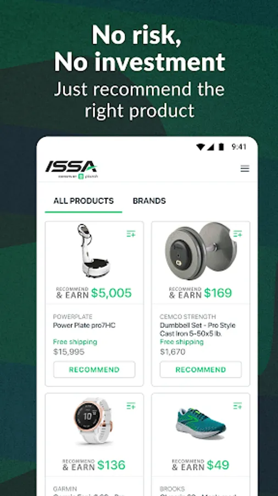Open the dumbbell product image
The width and height of the screenshot is (278, 496).
point(201,251)
